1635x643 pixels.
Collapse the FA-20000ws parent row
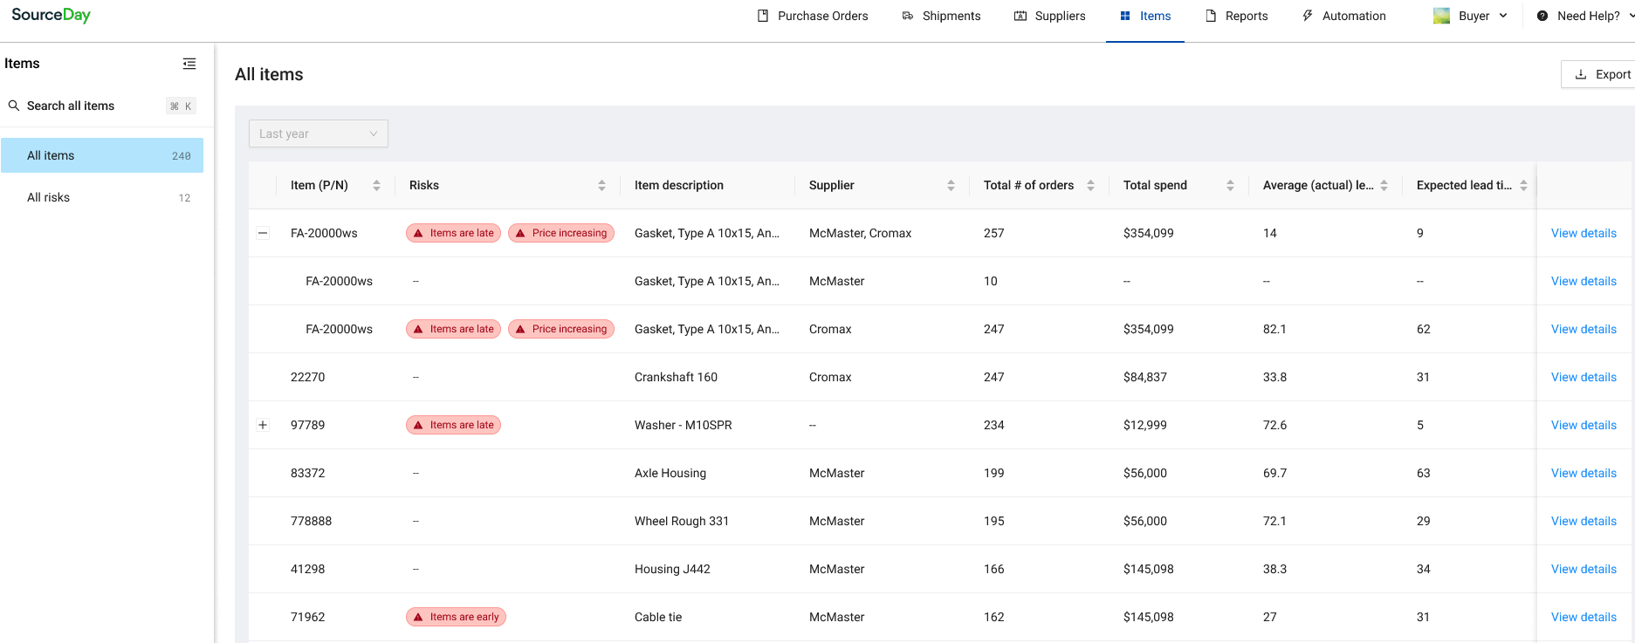(x=263, y=233)
